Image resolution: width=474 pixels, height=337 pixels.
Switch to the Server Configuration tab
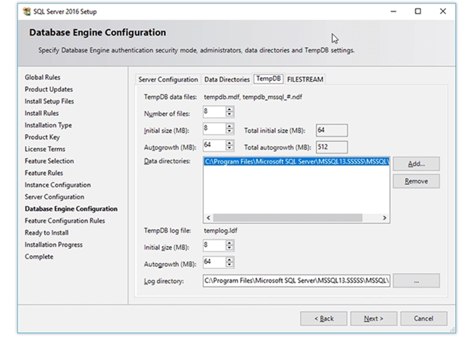(x=168, y=79)
